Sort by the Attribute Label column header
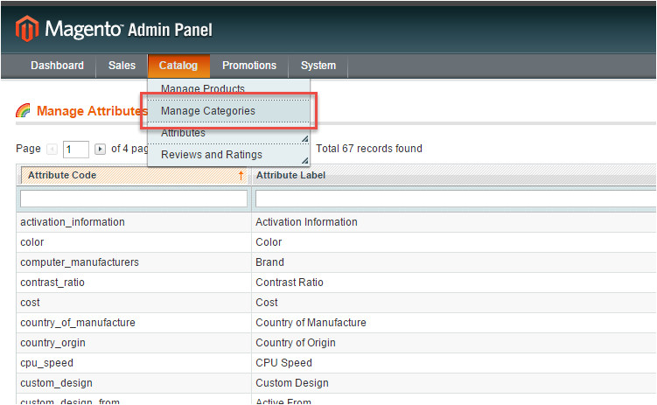 click(290, 176)
